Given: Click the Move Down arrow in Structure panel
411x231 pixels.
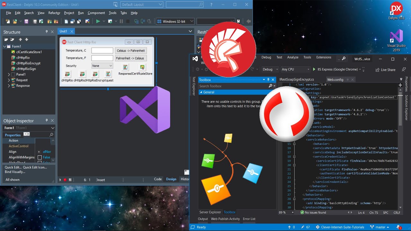Looking at the screenshot, I should (27, 39).
